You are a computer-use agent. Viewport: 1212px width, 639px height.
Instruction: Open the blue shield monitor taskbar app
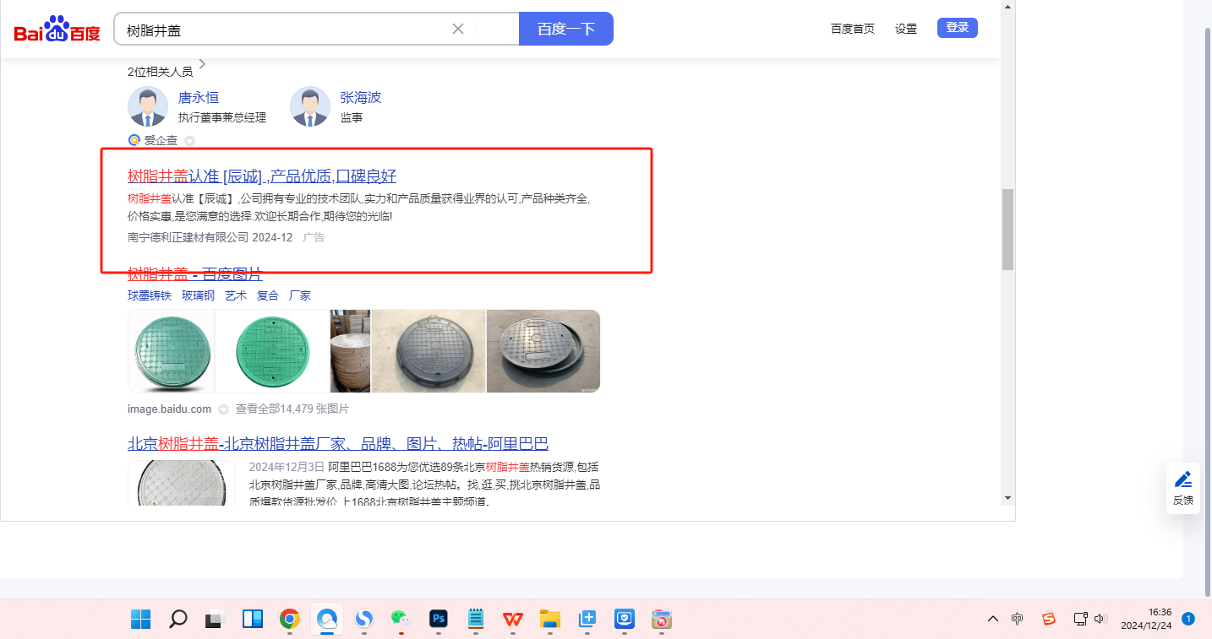pyautogui.click(x=624, y=620)
